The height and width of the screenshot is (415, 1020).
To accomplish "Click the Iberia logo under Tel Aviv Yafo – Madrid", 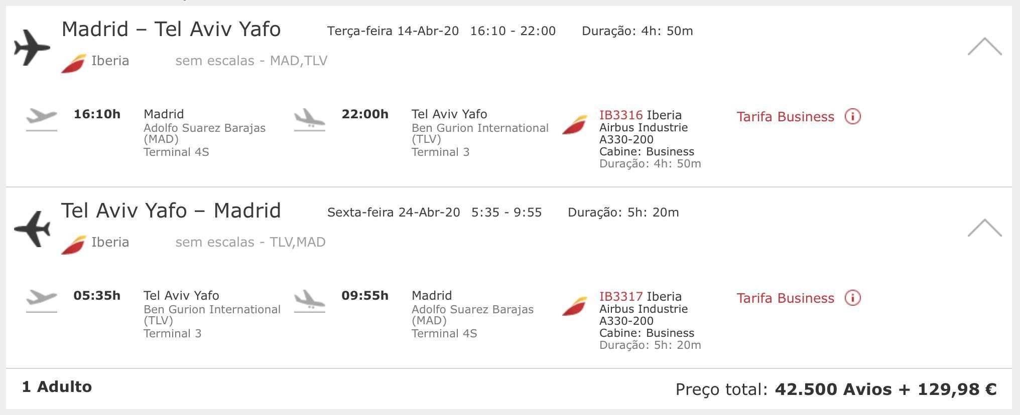I will click(73, 245).
